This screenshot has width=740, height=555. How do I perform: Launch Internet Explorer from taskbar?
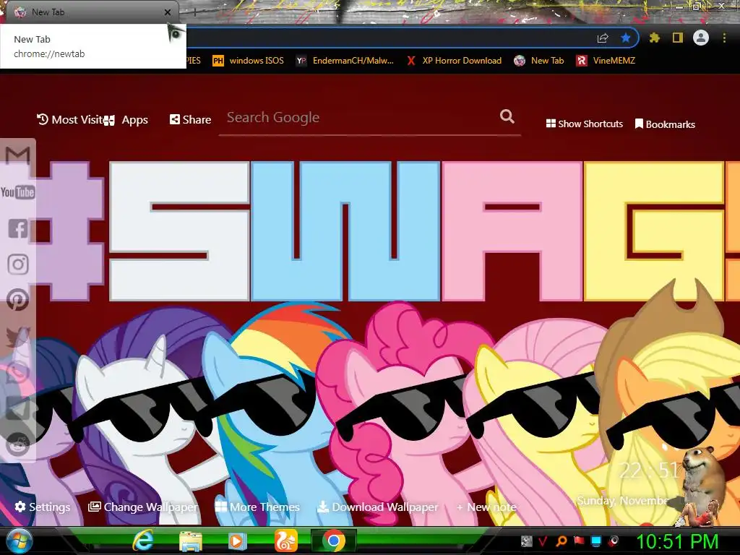(x=143, y=541)
